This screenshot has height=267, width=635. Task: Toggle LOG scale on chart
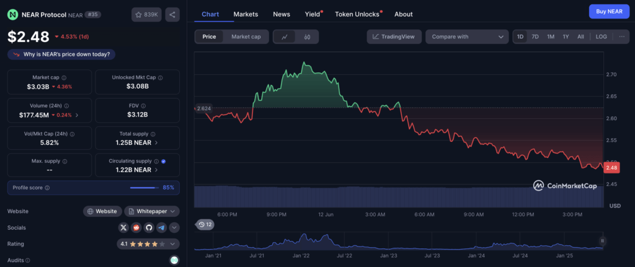pyautogui.click(x=601, y=37)
